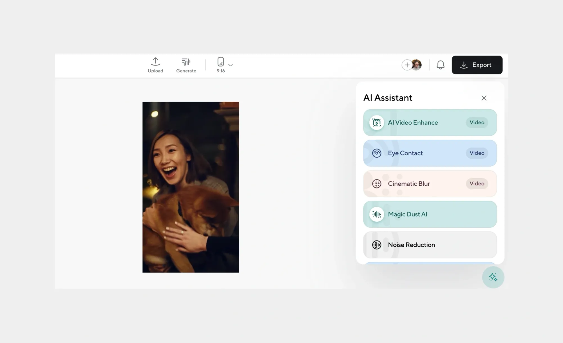Select the Video tag on AI Video Enhance
Viewport: 563px width, 343px height.
(x=477, y=122)
